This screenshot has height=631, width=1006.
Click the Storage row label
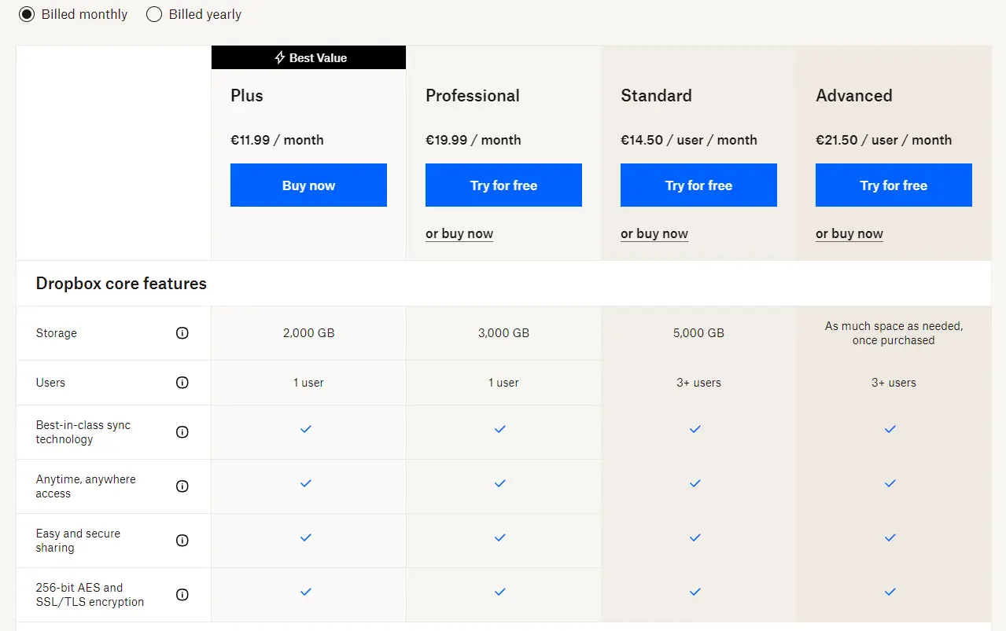(57, 333)
